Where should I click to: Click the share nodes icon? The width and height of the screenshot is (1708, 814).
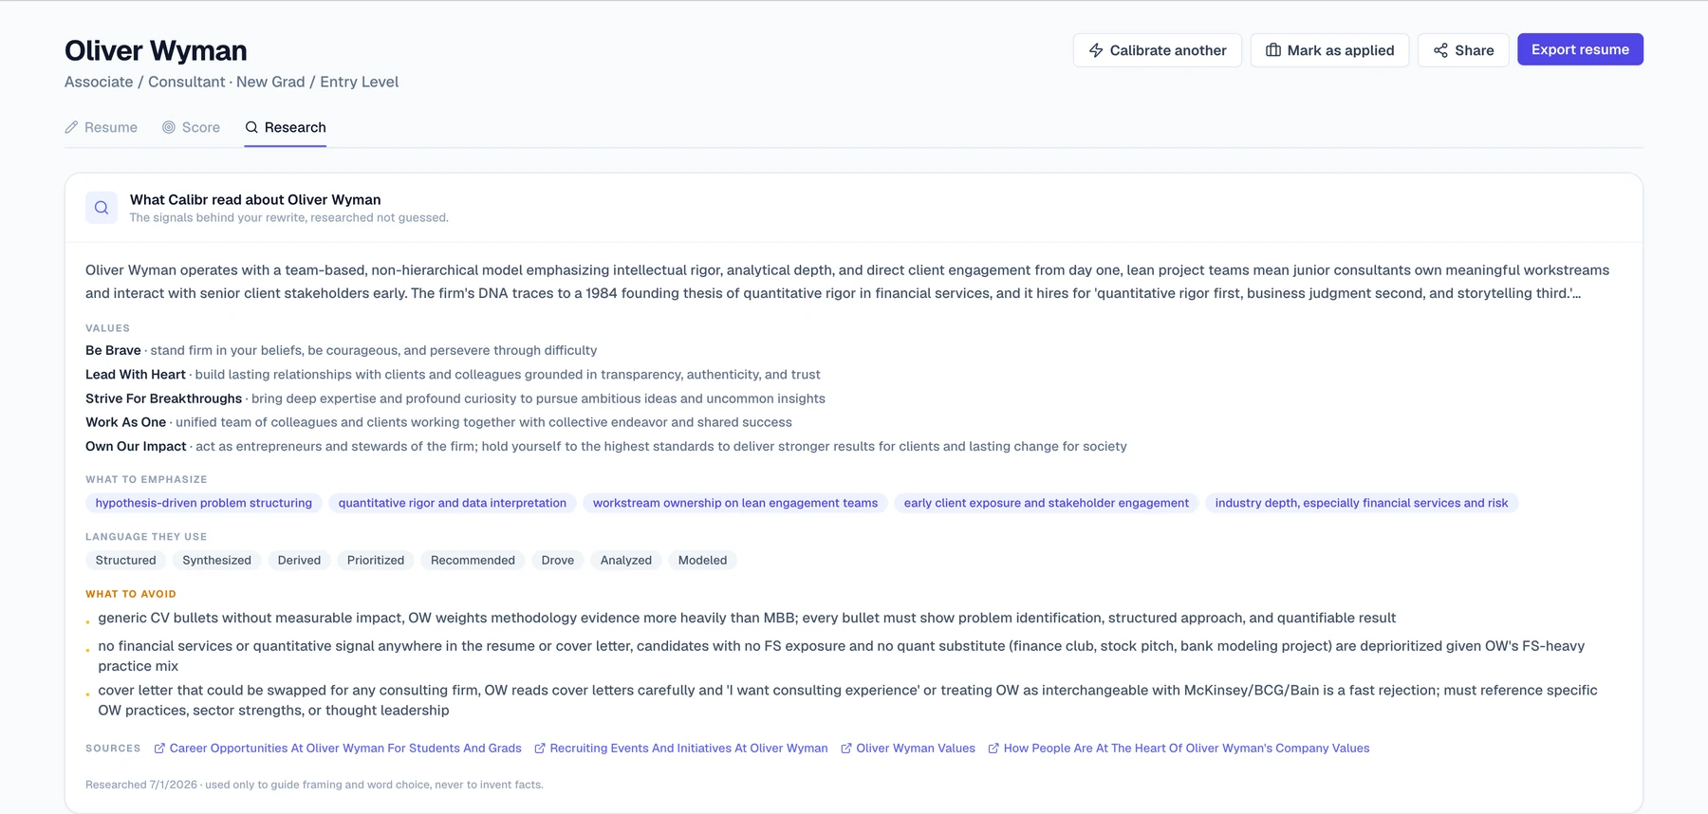click(x=1440, y=50)
